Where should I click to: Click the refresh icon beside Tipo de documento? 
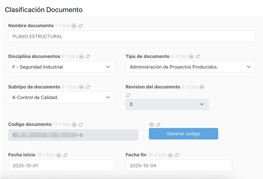[x=198, y=56]
